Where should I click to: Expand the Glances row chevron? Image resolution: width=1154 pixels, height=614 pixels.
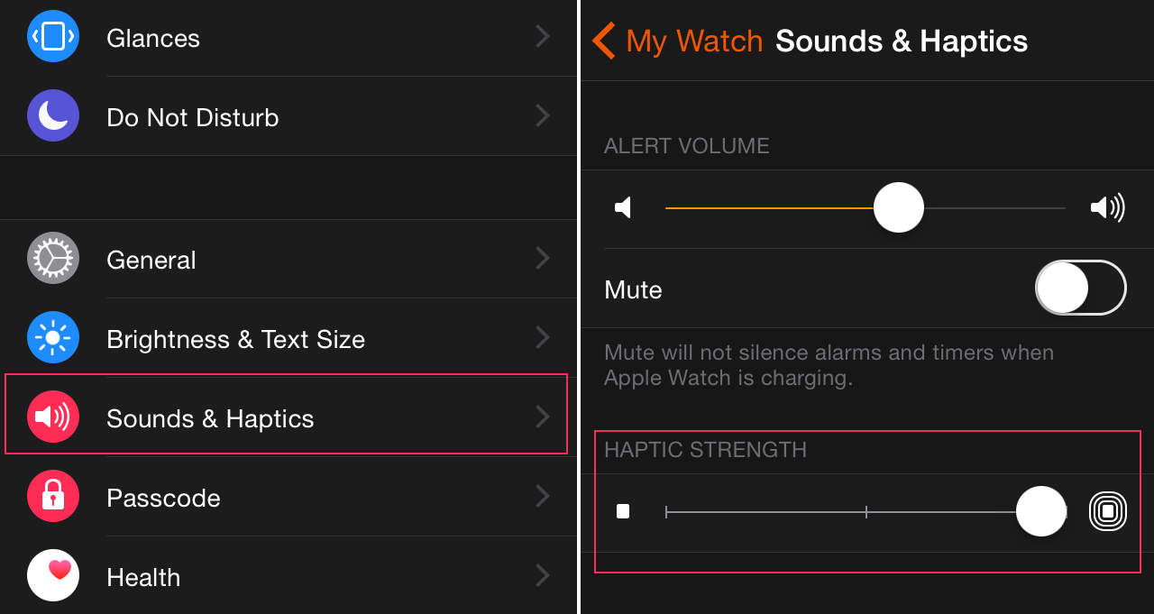tap(543, 36)
